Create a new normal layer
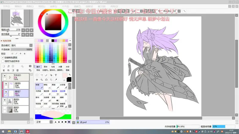Image resolution: width=239 pixels, height=134 pixels. coord(4,66)
